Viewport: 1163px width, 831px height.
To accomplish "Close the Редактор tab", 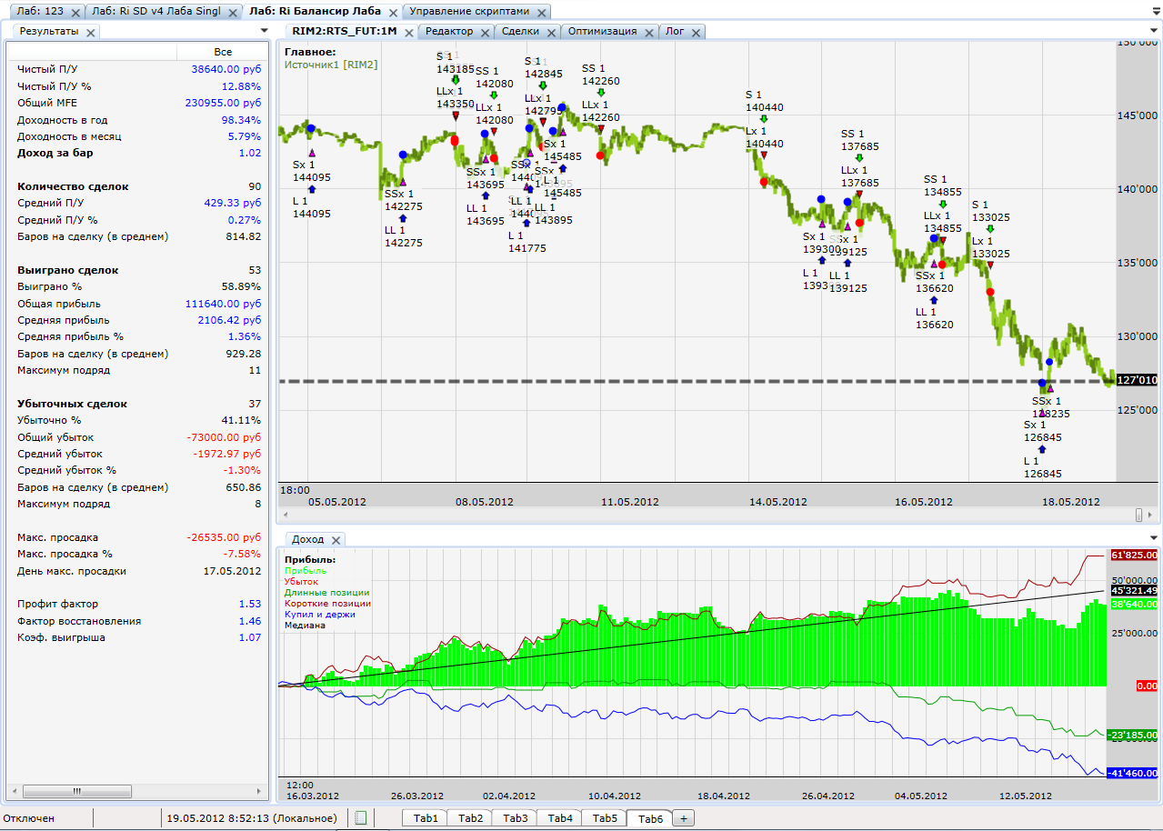I will tap(486, 32).
